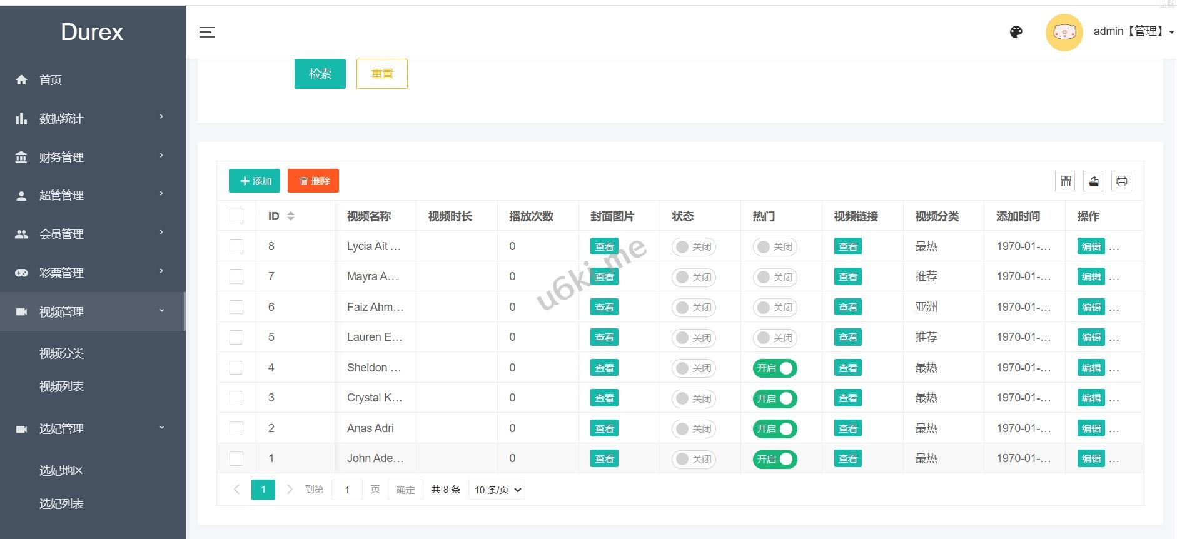
Task: Check the select-all checkbox in table header
Action: [x=236, y=216]
